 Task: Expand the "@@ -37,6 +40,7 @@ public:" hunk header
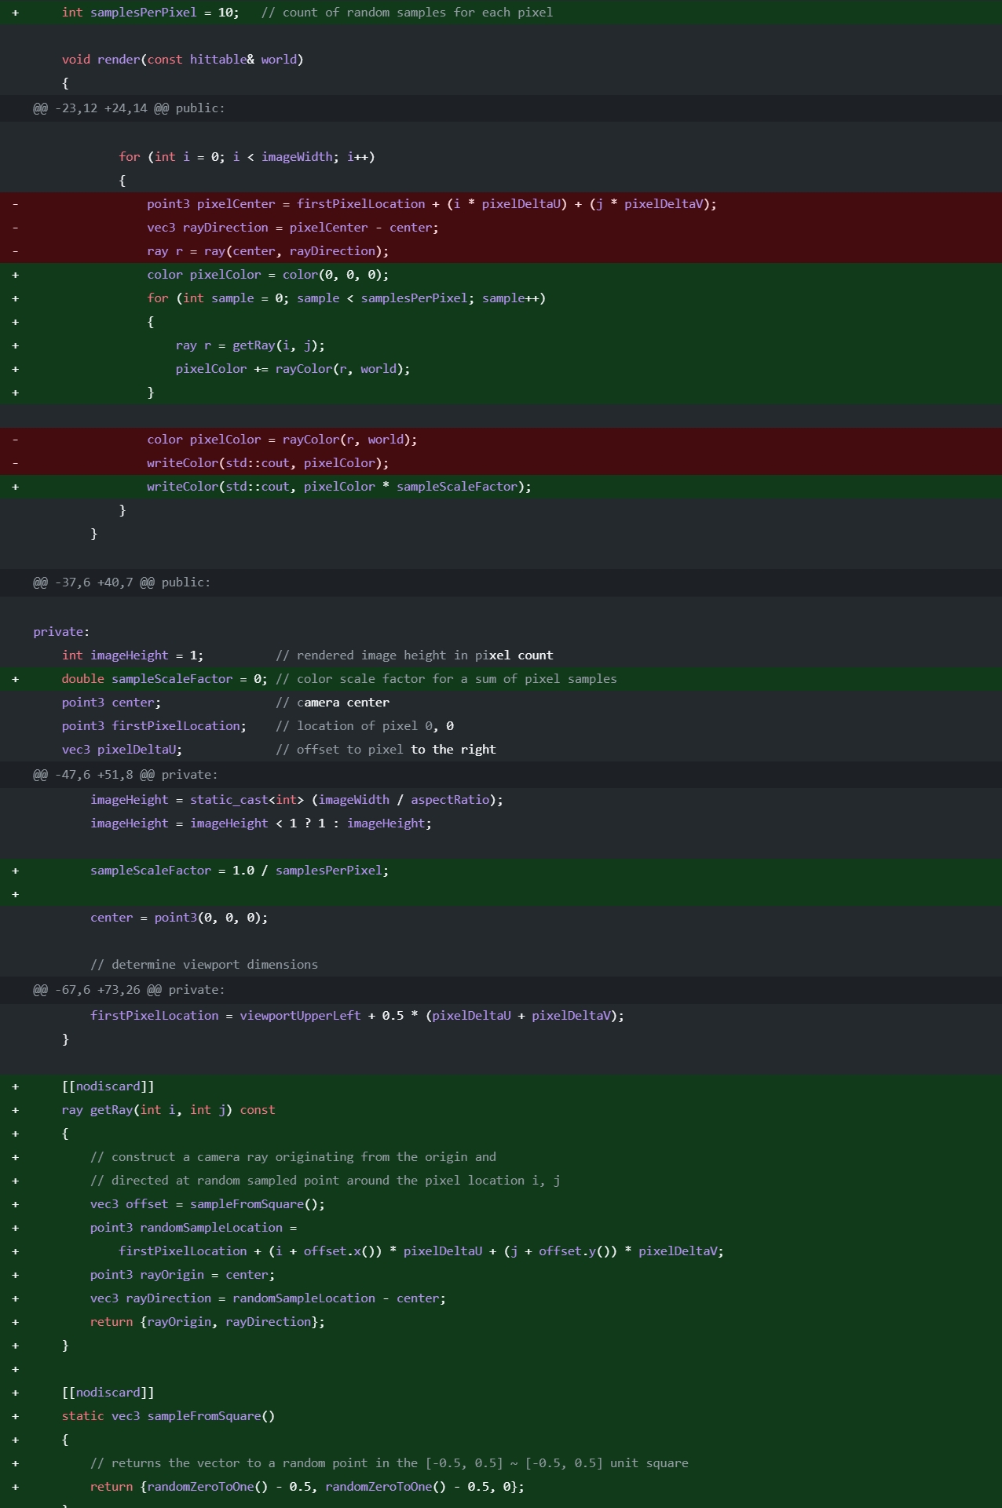(501, 582)
